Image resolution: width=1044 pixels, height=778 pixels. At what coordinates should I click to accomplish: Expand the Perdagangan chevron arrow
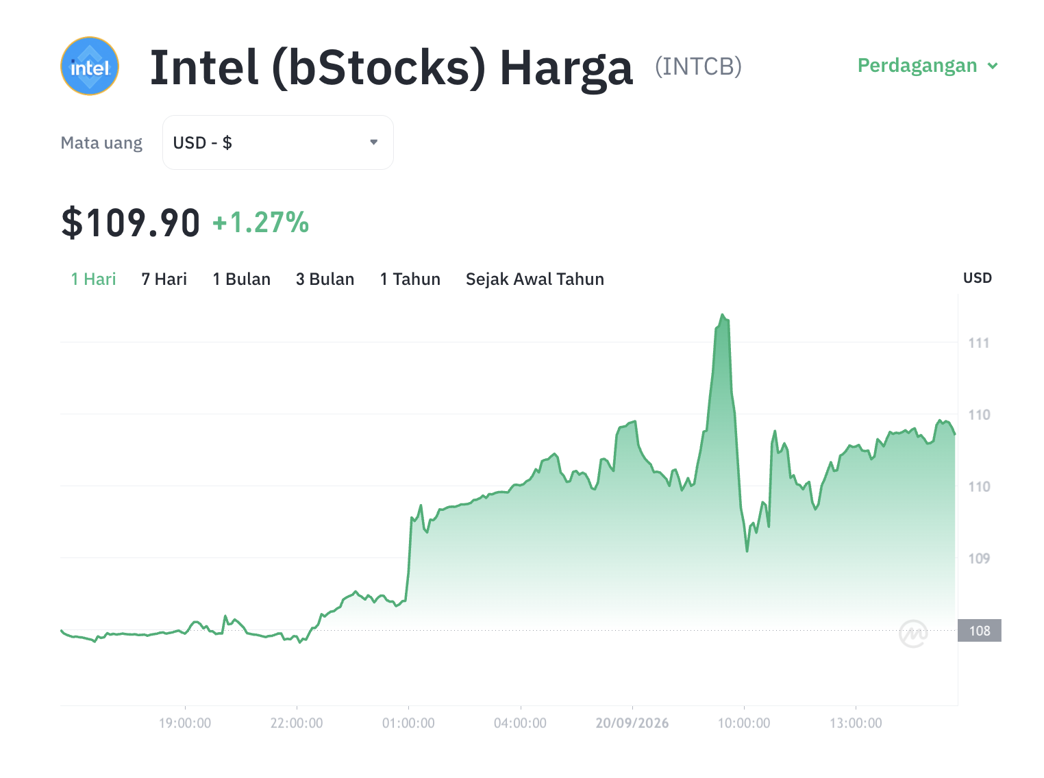[993, 66]
